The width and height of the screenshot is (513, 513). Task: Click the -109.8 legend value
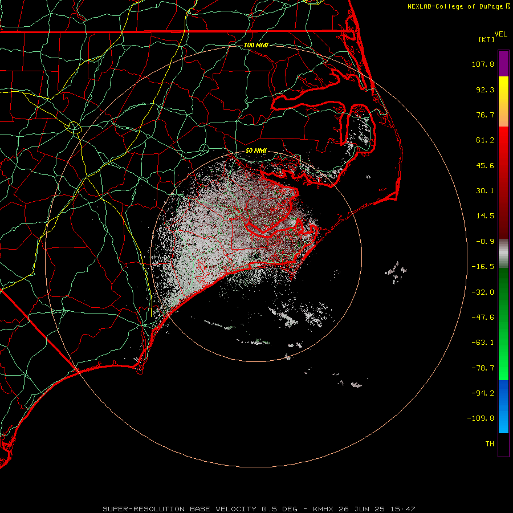click(x=481, y=418)
